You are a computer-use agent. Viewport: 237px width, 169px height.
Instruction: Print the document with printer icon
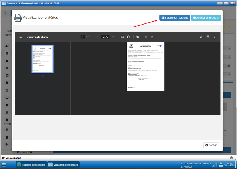pos(208,37)
